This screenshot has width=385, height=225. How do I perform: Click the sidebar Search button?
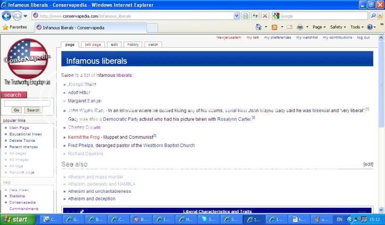33,110
